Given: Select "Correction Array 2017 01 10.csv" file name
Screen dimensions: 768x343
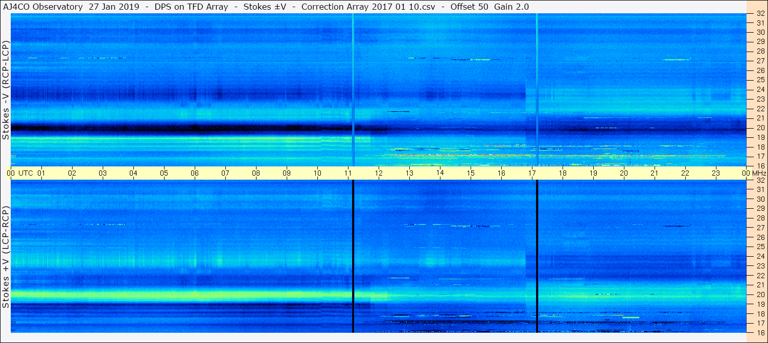Looking at the screenshot, I should 368,7.
